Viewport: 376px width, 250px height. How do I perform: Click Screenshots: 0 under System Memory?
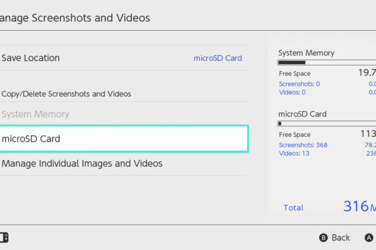pyautogui.click(x=300, y=84)
